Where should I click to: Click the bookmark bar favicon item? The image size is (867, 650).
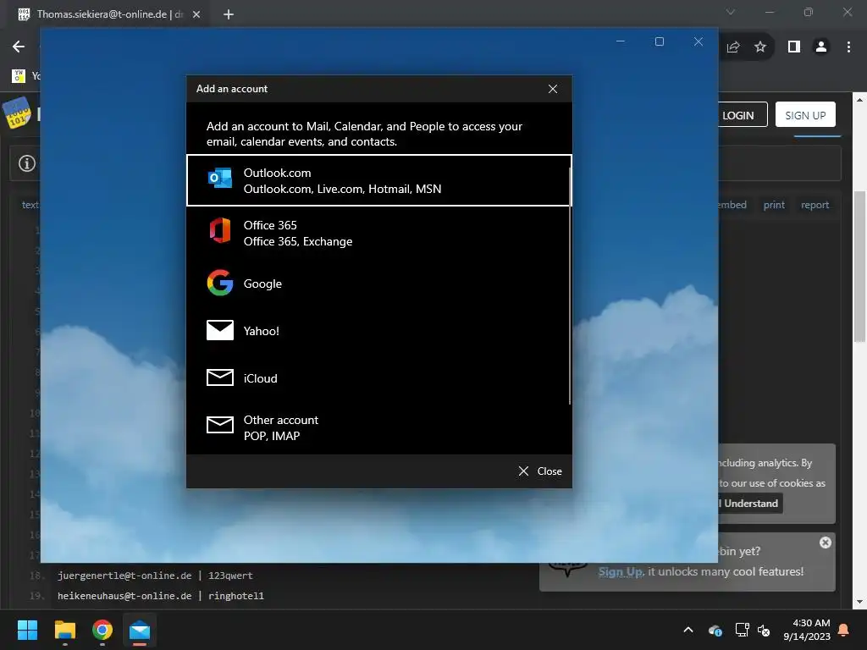19,75
